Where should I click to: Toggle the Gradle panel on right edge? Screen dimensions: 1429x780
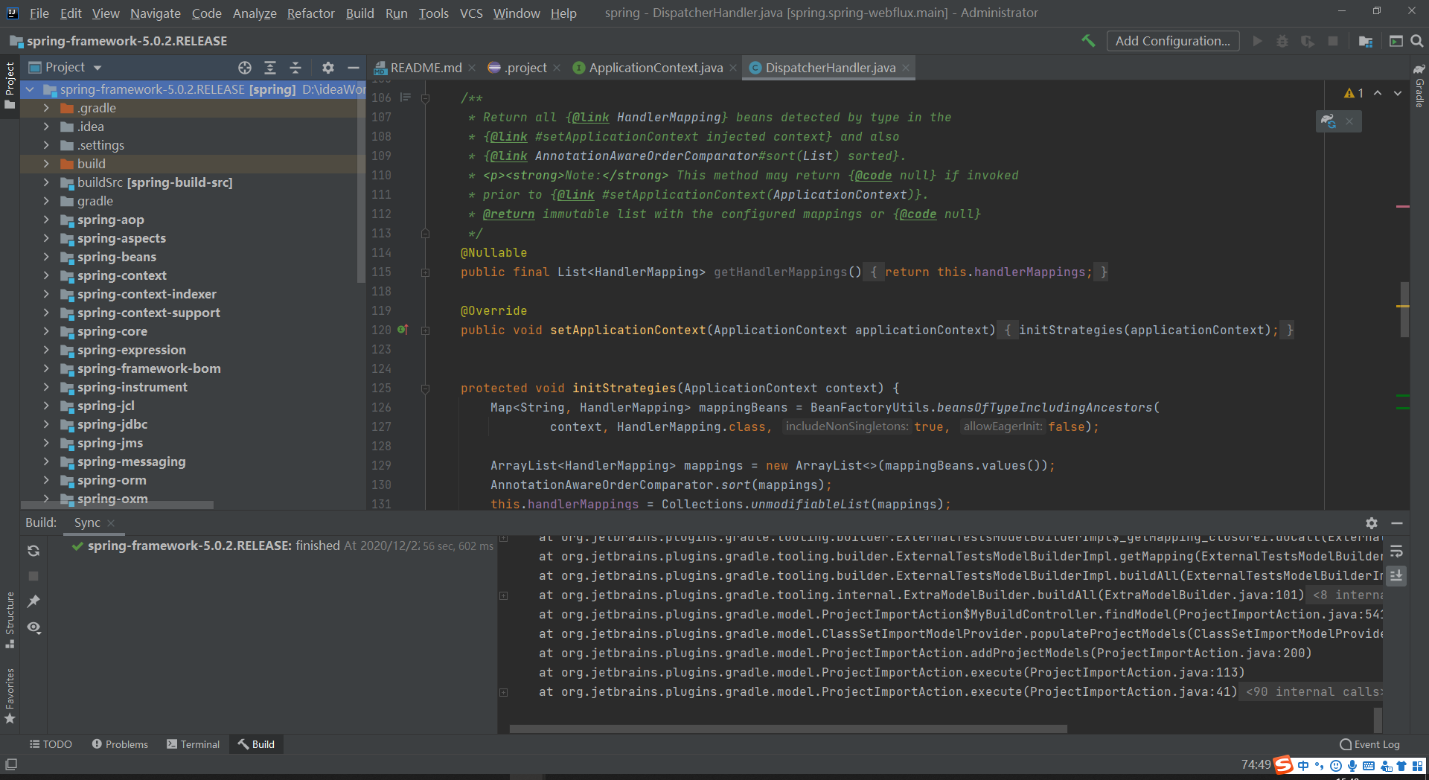coord(1420,93)
